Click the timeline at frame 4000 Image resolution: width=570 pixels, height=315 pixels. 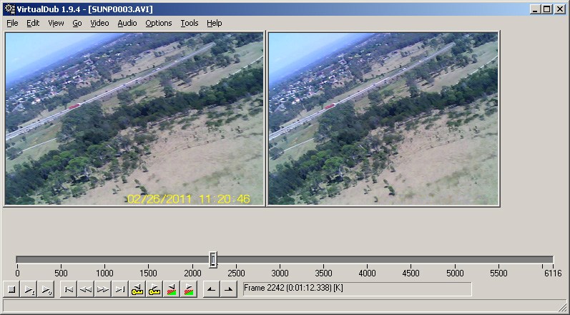pyautogui.click(x=368, y=260)
